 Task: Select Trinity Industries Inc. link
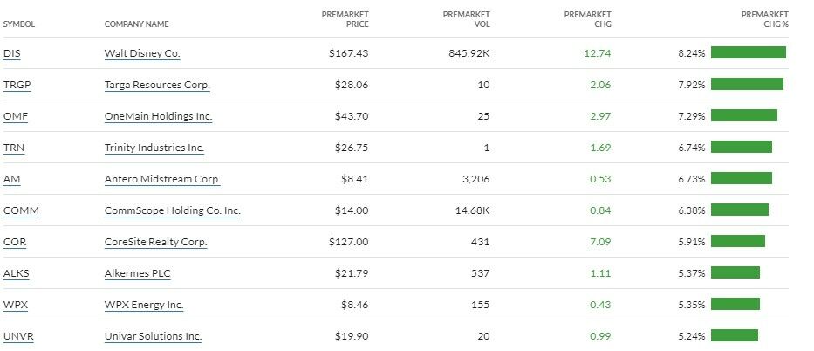pos(154,148)
